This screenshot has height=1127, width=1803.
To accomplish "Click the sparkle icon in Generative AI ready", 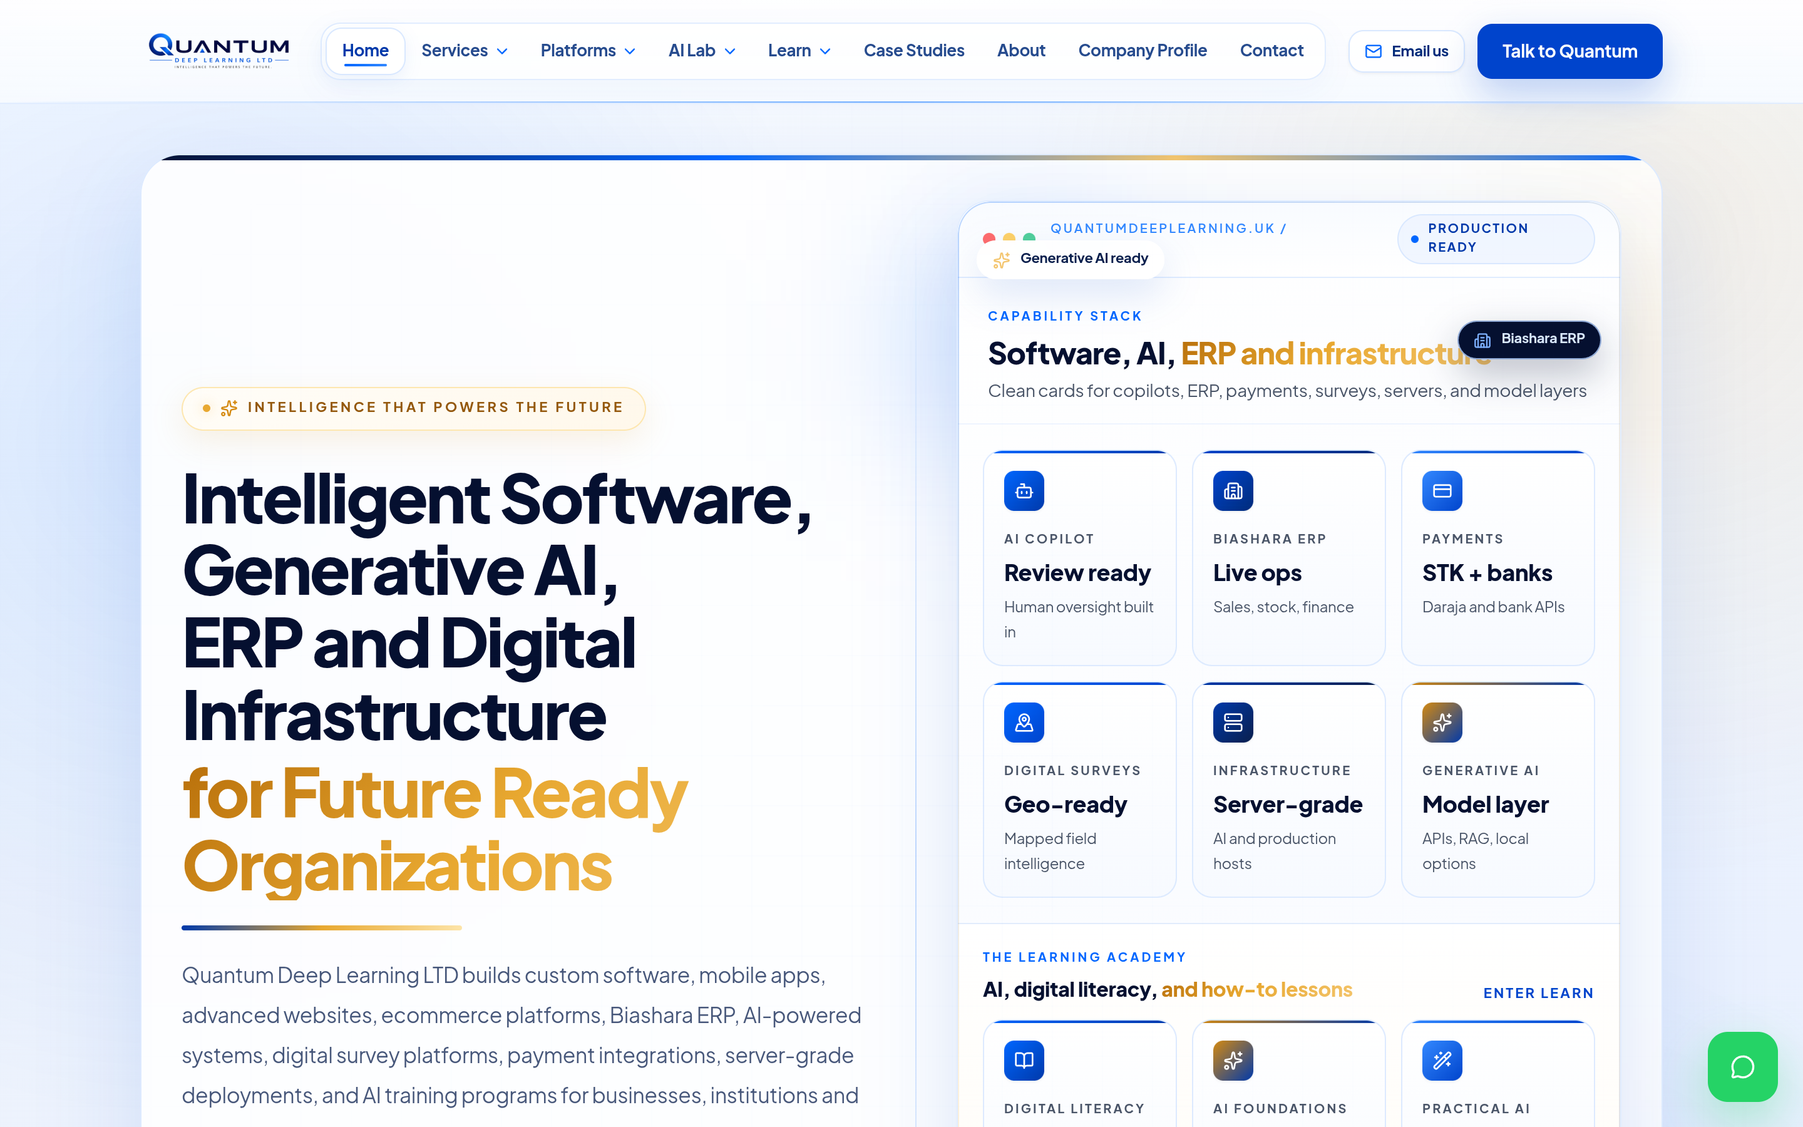I will tap(1001, 259).
